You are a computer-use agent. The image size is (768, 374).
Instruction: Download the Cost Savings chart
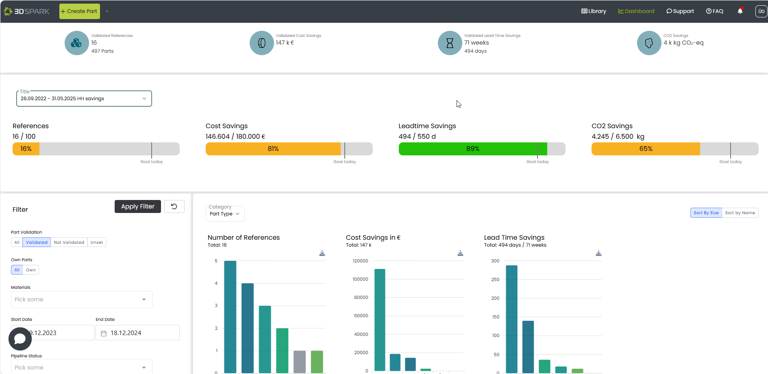point(460,254)
